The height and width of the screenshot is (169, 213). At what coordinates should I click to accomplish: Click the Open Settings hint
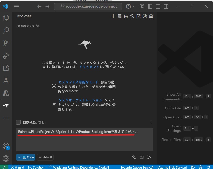[x=174, y=128]
